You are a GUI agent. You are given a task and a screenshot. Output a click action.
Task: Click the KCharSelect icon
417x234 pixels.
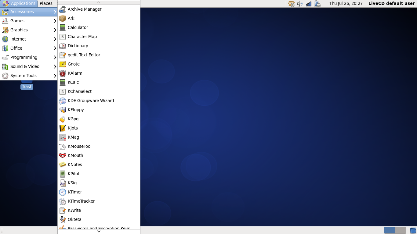point(63,91)
